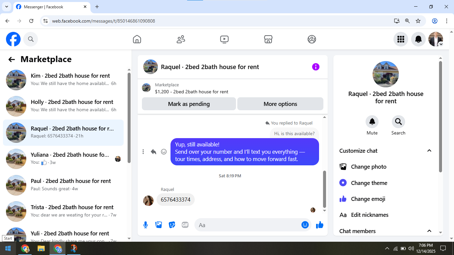This screenshot has width=454, height=255.
Task: Open the Holly 2bed 2bath conversation
Action: click(63, 106)
